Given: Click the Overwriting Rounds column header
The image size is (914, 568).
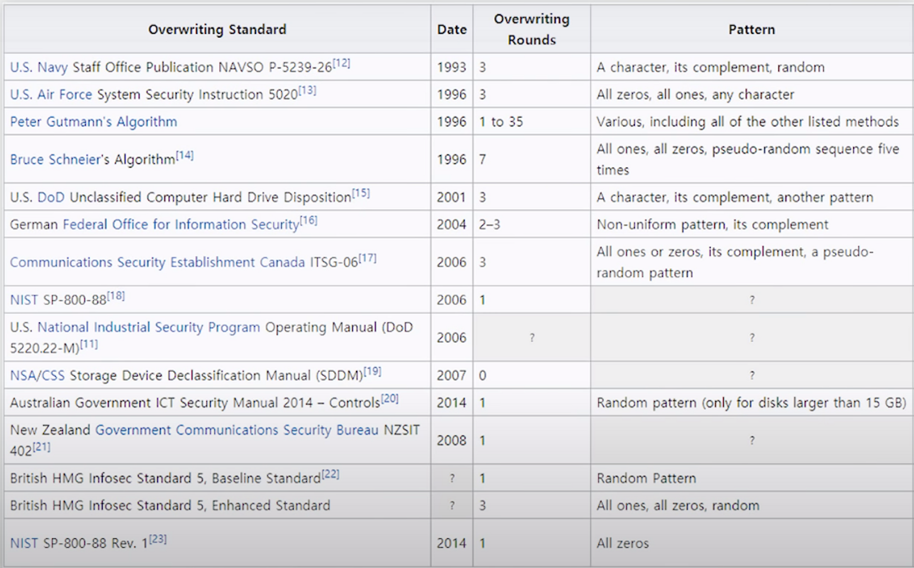Looking at the screenshot, I should coord(531,30).
